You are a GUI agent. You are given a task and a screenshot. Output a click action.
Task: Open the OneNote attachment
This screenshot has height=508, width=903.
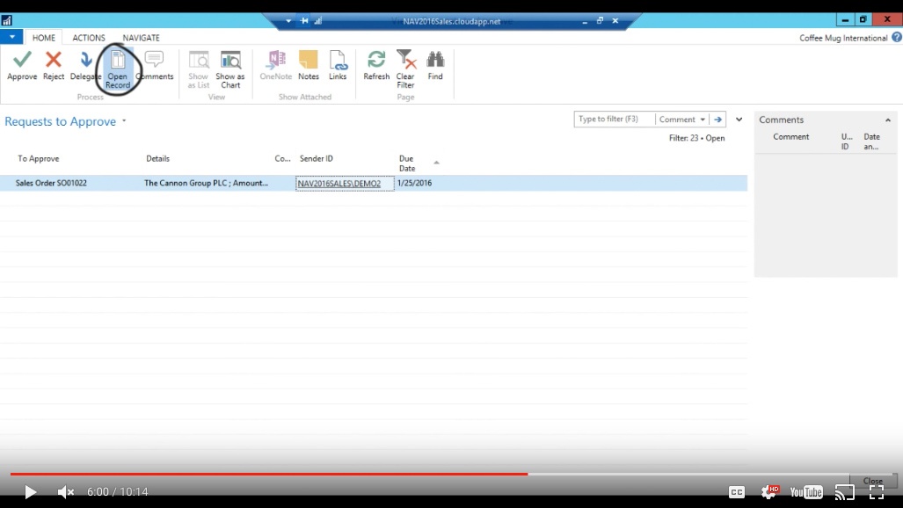click(276, 65)
